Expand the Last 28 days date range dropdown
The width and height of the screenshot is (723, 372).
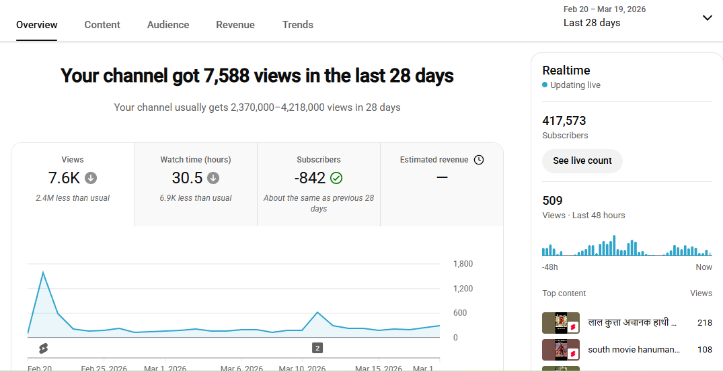point(707,18)
